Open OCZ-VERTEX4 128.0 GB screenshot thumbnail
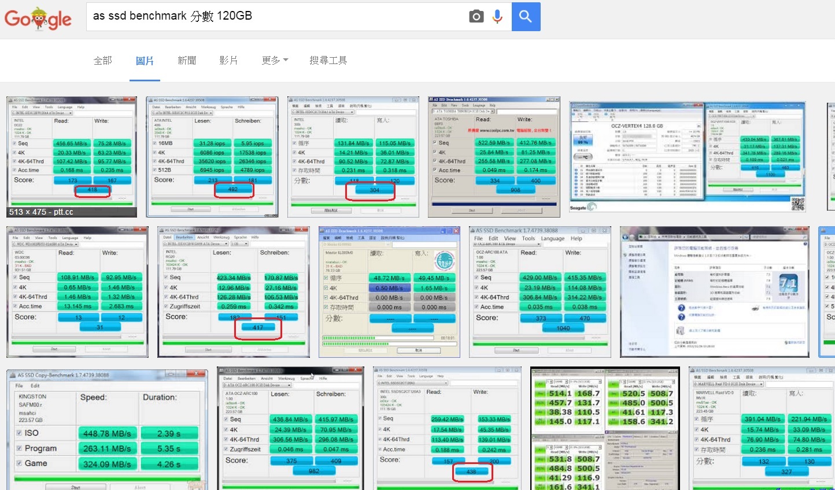 [x=688, y=157]
